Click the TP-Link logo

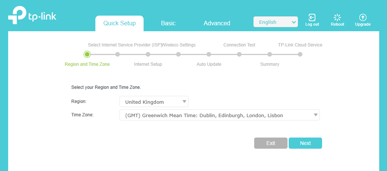click(32, 16)
